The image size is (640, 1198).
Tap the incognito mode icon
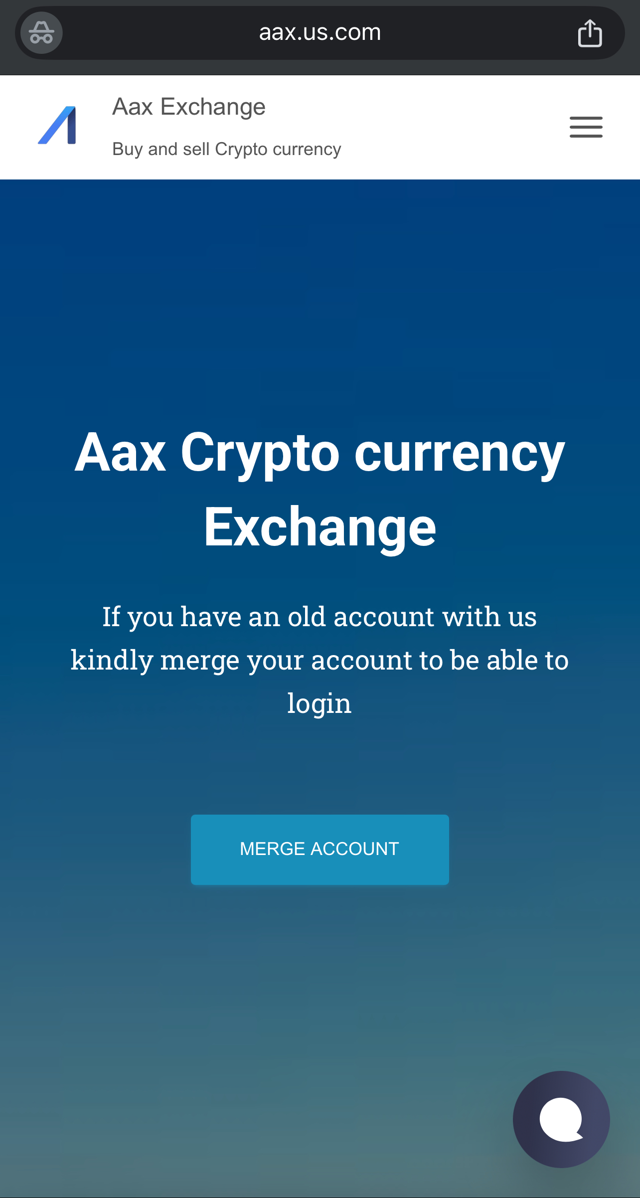tap(41, 33)
